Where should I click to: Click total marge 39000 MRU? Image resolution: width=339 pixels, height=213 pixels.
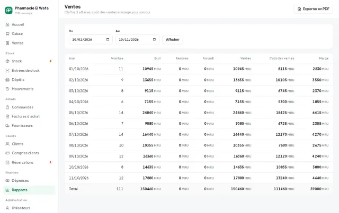(x=319, y=189)
